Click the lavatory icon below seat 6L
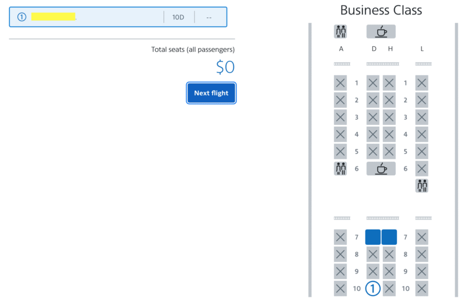Viewport: 467px width, 302px height. point(421,186)
